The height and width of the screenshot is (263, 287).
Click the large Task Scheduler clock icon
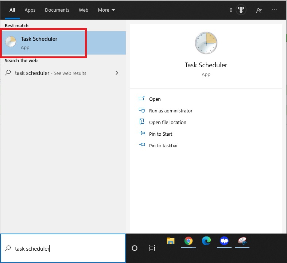[206, 43]
